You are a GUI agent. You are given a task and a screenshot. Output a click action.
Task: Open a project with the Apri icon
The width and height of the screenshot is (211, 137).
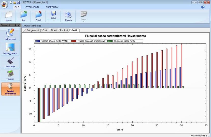tap(24, 14)
